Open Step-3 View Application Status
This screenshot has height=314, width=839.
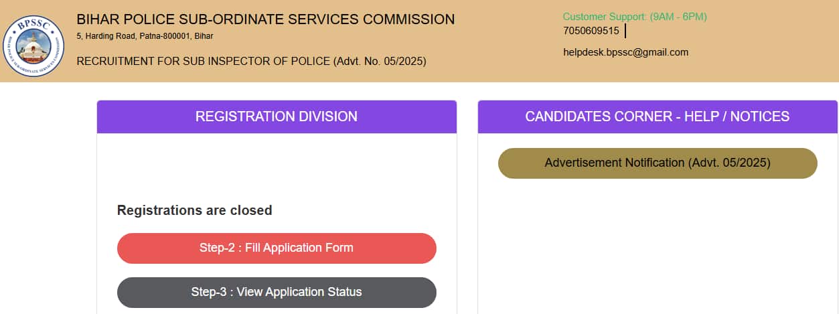(x=277, y=293)
